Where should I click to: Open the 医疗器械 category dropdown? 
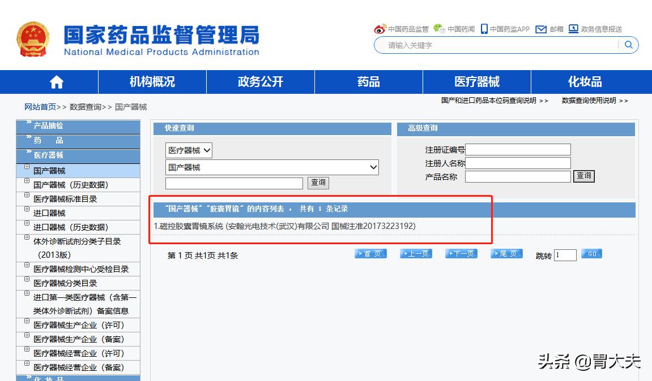pyautogui.click(x=188, y=150)
